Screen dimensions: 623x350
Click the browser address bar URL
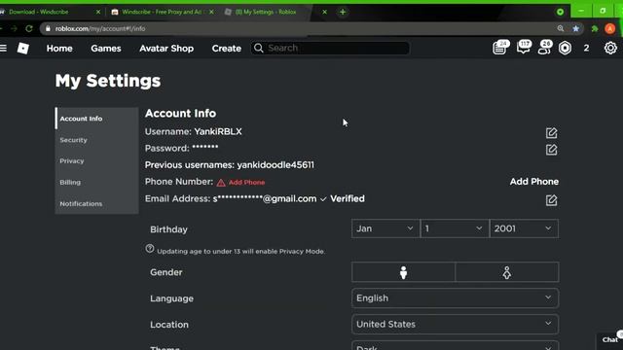[x=100, y=28]
